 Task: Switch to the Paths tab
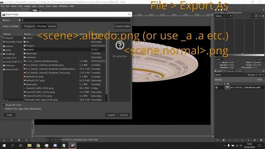pyautogui.click(x=239, y=71)
